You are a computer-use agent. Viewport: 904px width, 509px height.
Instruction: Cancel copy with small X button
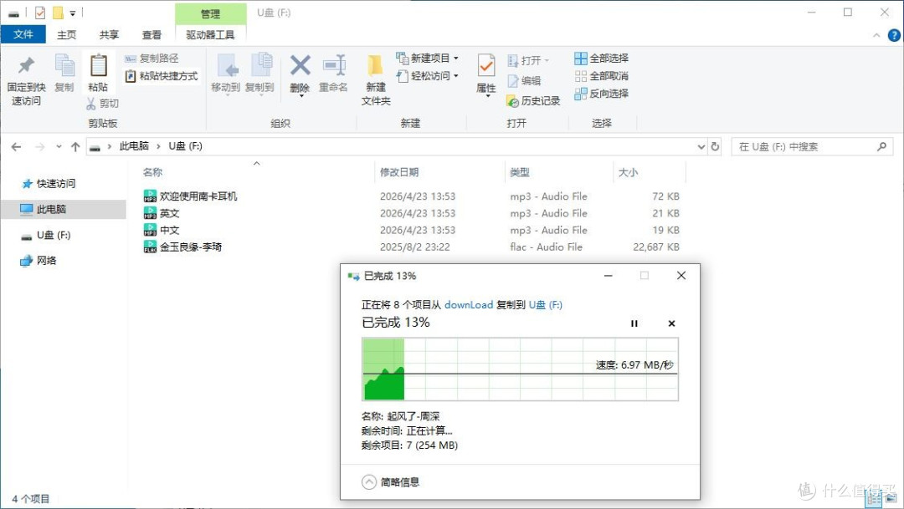pyautogui.click(x=671, y=323)
